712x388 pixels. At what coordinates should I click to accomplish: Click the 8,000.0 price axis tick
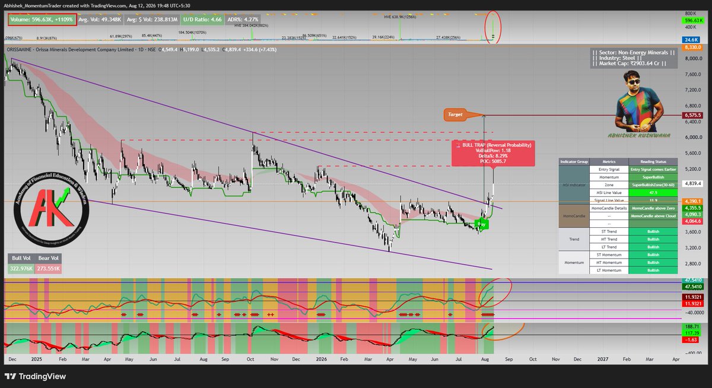pos(692,59)
